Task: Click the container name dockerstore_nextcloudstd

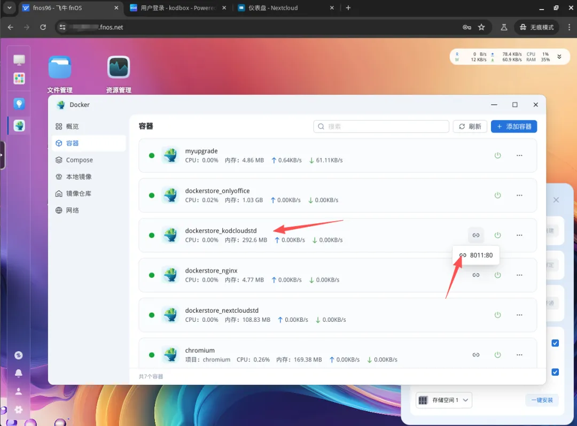Action: pos(222,311)
